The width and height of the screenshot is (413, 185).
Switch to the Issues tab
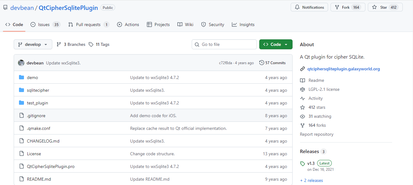tap(45, 24)
